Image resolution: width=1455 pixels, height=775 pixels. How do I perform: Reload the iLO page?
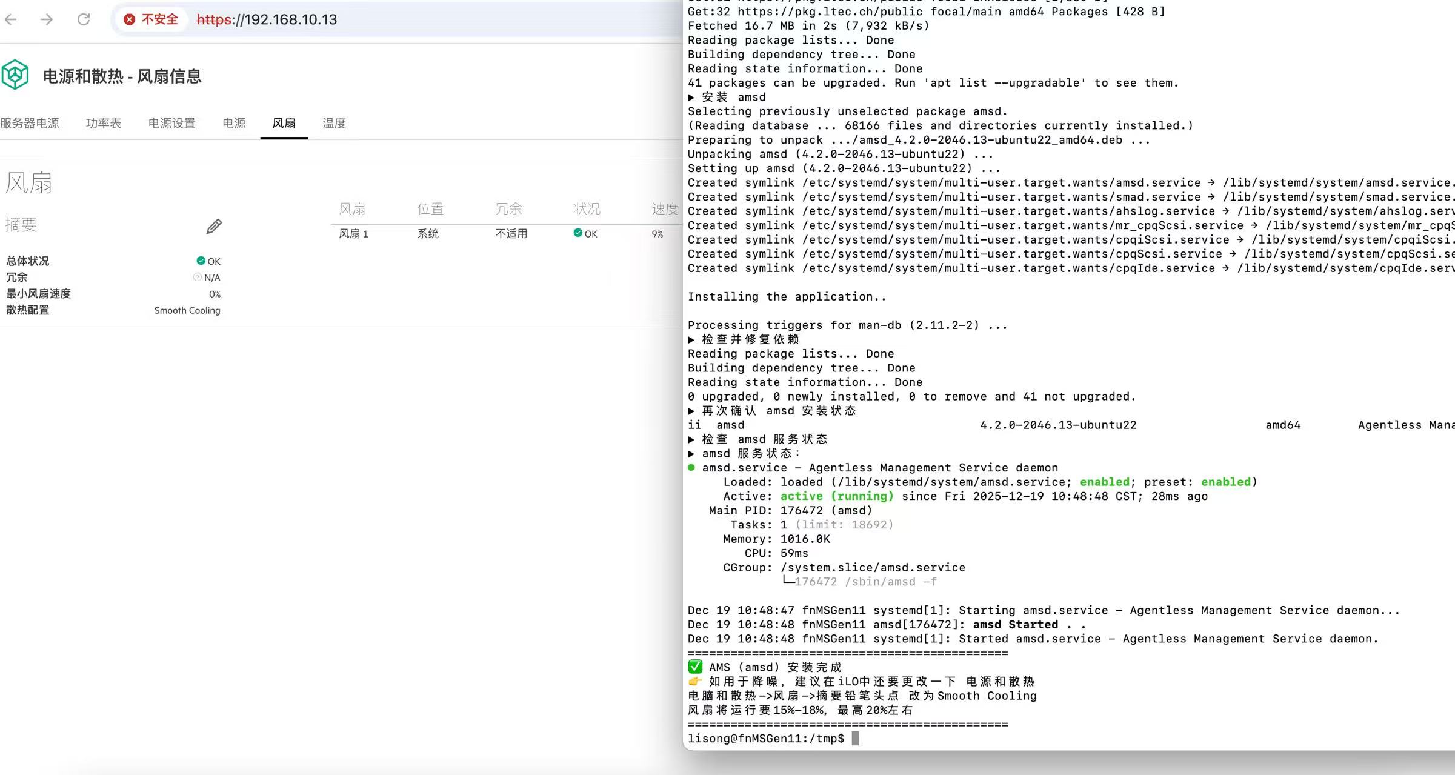coord(84,19)
